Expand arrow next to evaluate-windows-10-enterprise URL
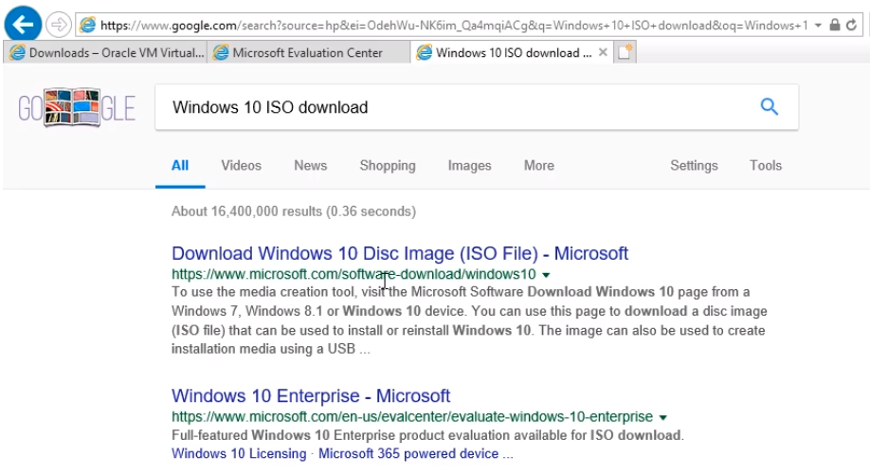The image size is (870, 476). (x=662, y=417)
